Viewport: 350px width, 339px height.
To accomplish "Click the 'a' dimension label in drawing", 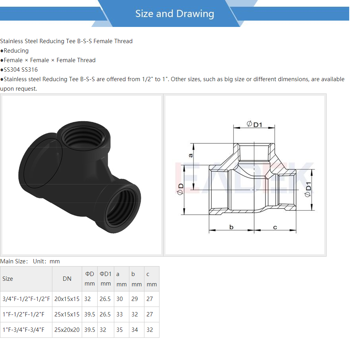I will (190, 155).
